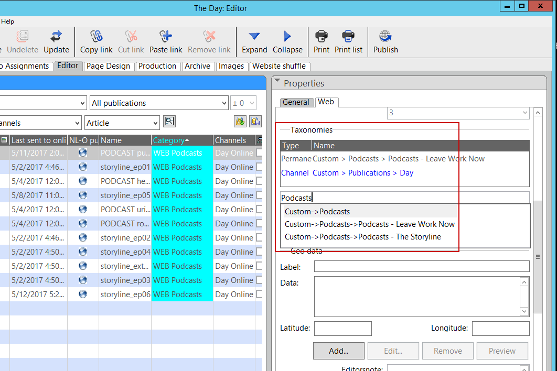Click the Add... button
The width and height of the screenshot is (557, 371).
(338, 351)
